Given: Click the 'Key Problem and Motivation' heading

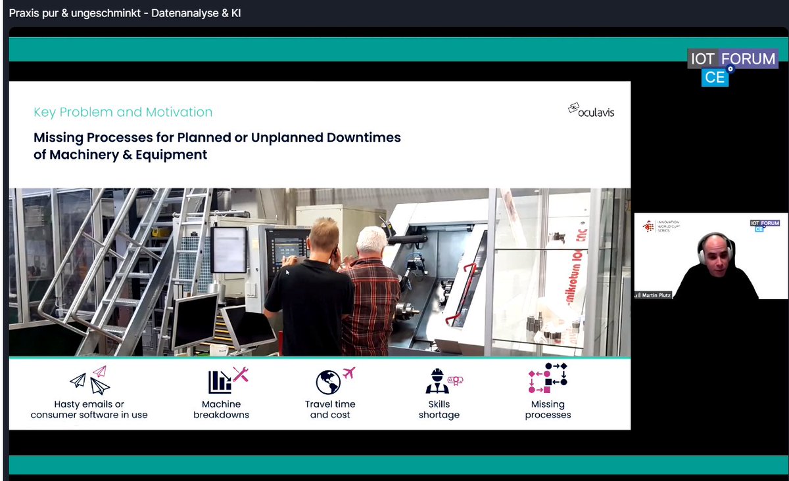Looking at the screenshot, I should (123, 112).
